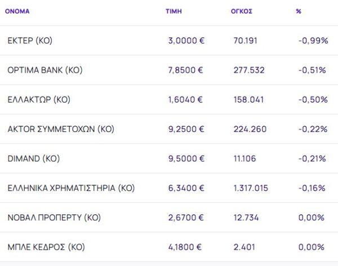Sort by % change column header
The height and width of the screenshot is (266, 338).
coord(298,11)
